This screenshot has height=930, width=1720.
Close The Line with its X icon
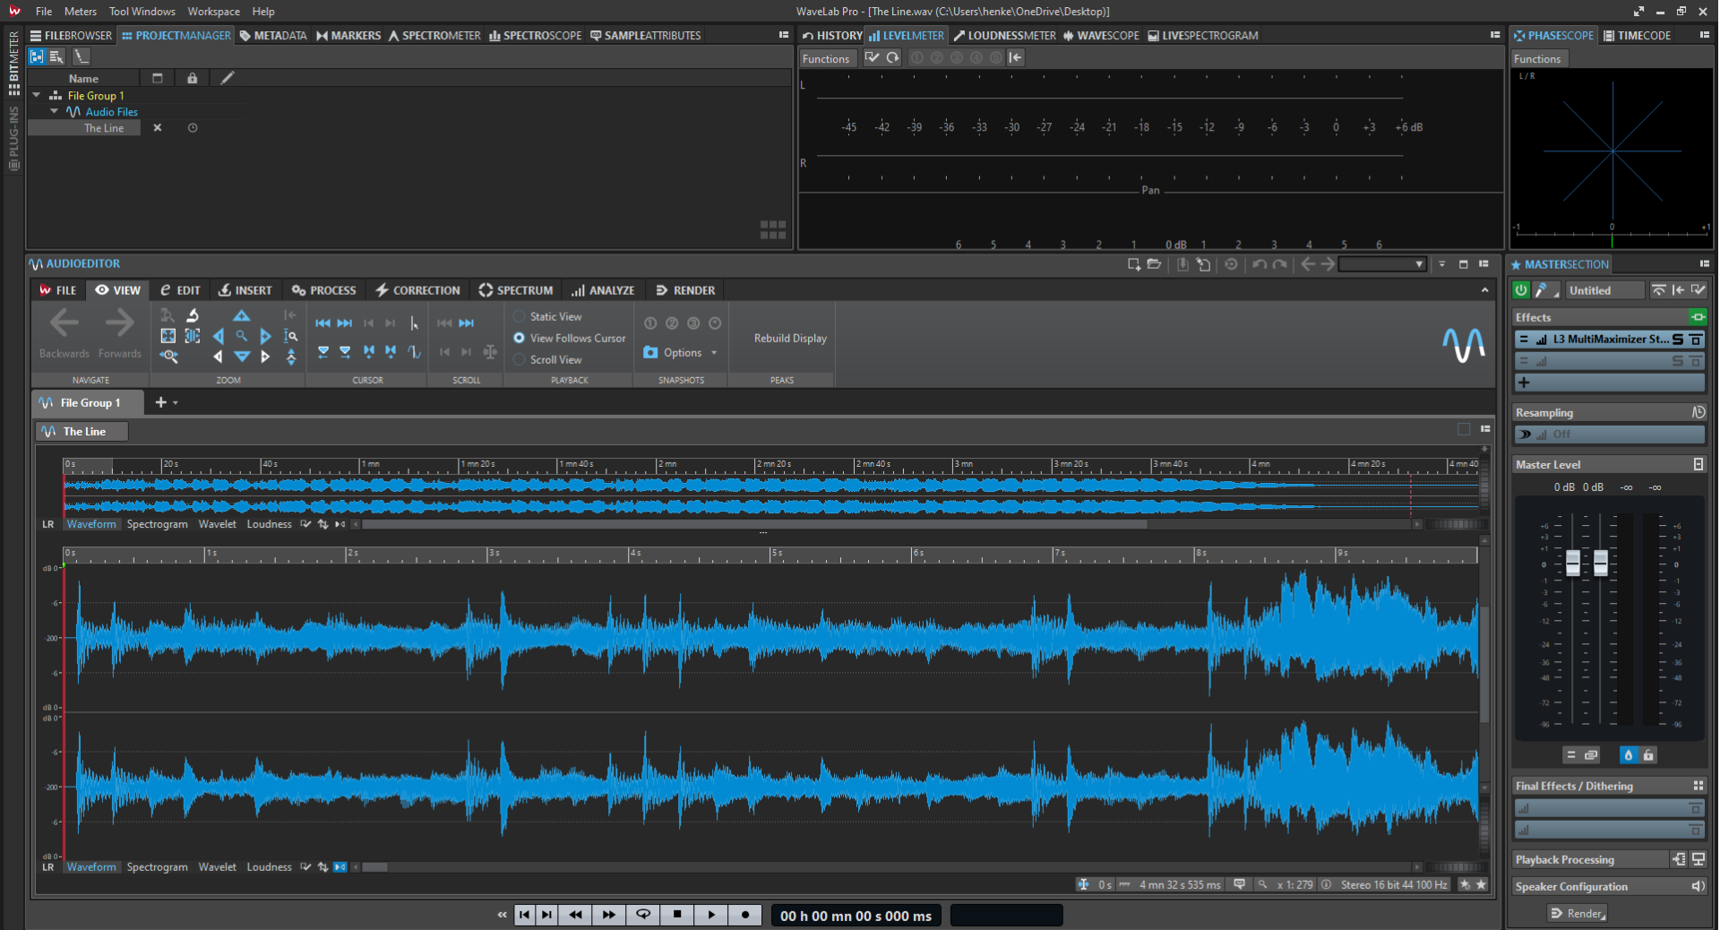[158, 128]
